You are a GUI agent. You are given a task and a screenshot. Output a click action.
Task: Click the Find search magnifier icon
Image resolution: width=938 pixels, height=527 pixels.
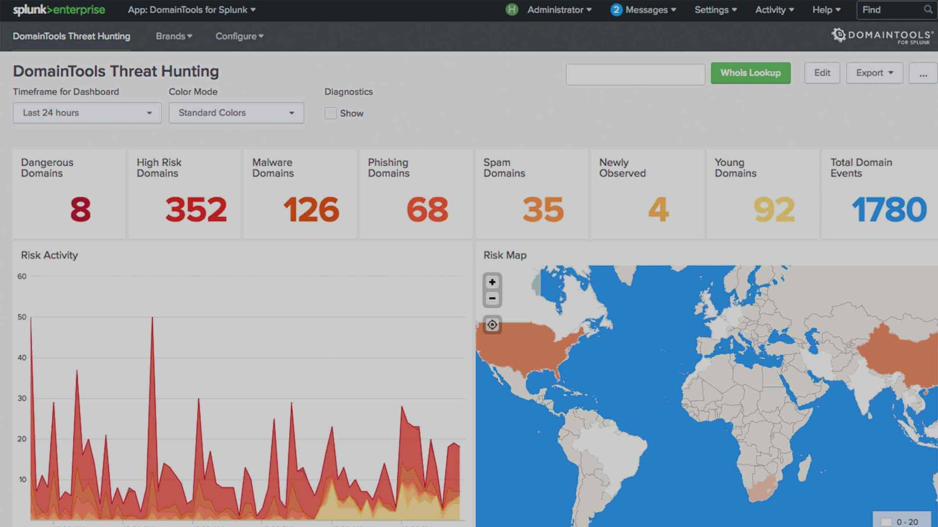928,10
